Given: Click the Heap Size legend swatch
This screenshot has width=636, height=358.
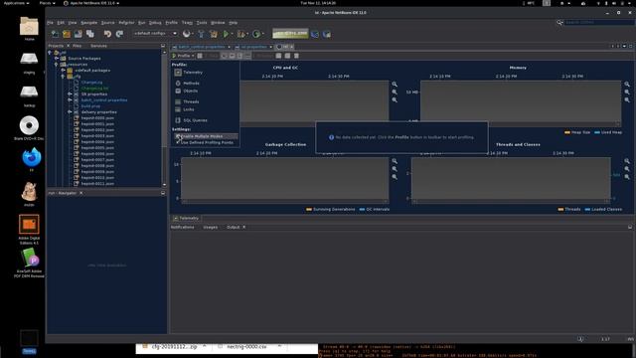Looking at the screenshot, I should click(567, 132).
